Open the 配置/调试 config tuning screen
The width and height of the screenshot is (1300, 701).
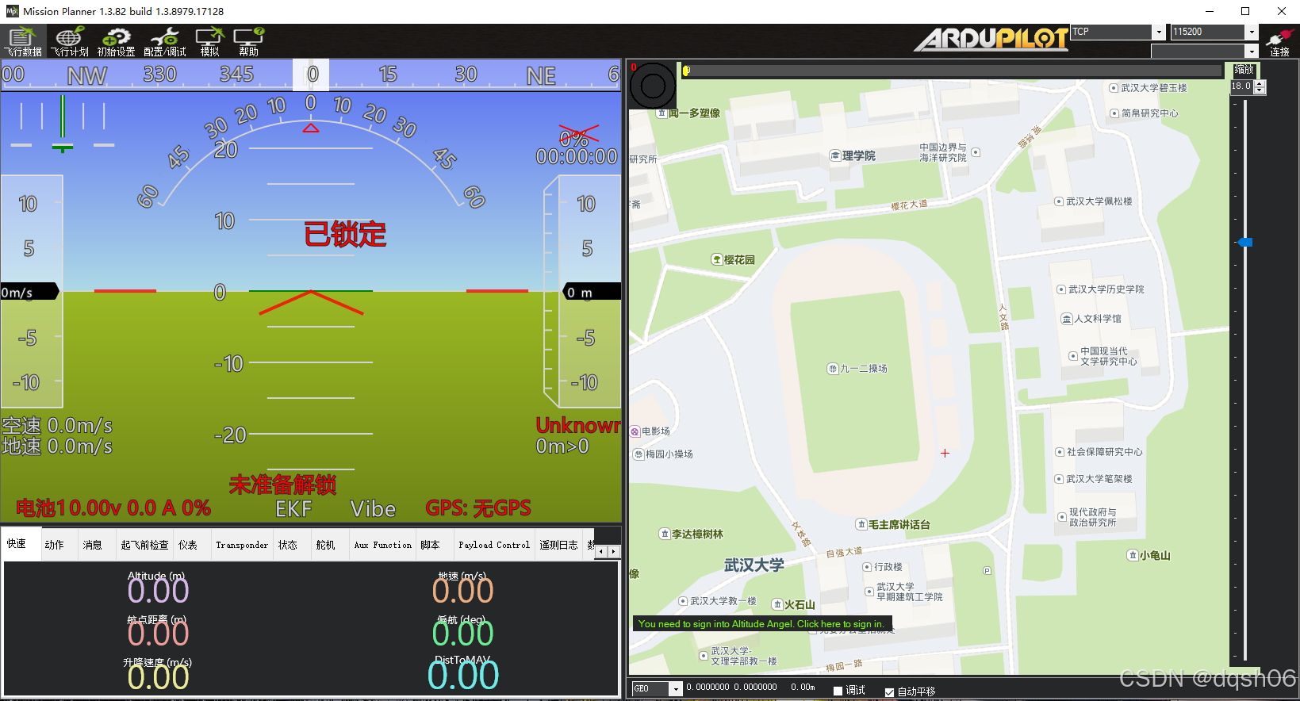pos(164,41)
